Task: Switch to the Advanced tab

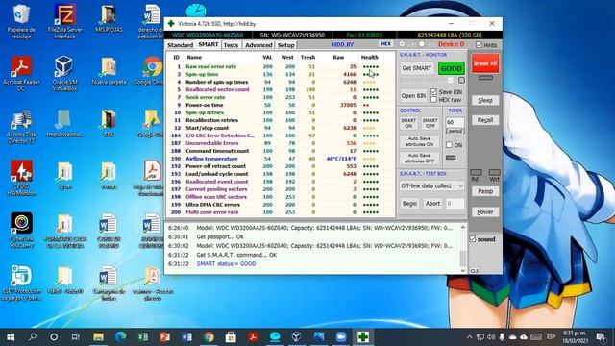Action: point(258,45)
